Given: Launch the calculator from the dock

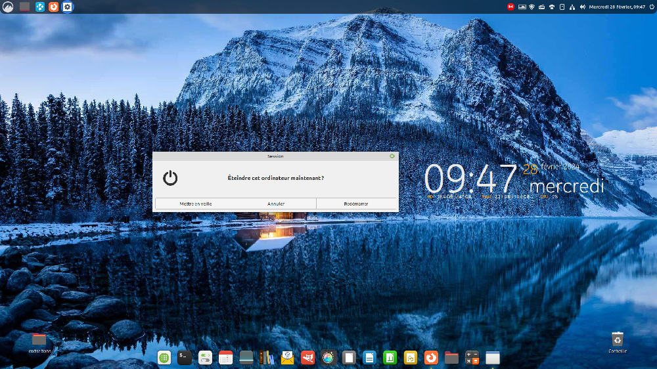Looking at the screenshot, I should coord(472,358).
